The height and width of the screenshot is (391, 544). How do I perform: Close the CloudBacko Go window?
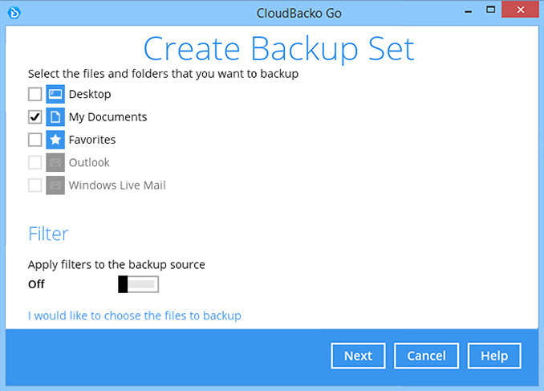(x=521, y=10)
